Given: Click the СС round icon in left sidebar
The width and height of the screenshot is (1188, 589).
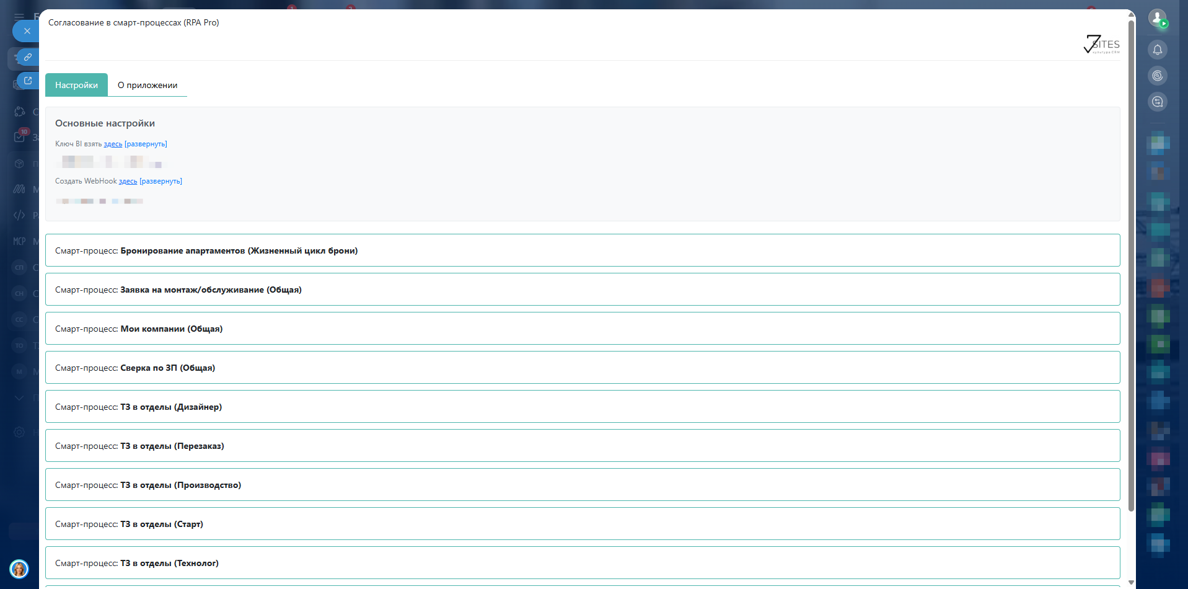Looking at the screenshot, I should pyautogui.click(x=20, y=319).
